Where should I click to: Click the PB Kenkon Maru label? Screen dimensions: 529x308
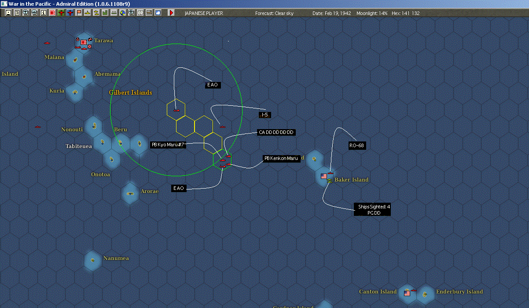pos(281,158)
